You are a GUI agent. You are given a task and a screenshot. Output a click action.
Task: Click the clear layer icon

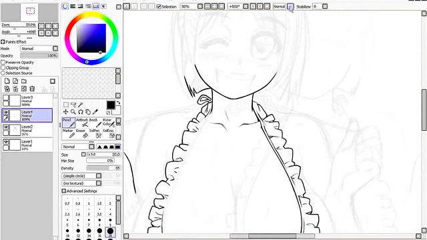[x=24, y=89]
